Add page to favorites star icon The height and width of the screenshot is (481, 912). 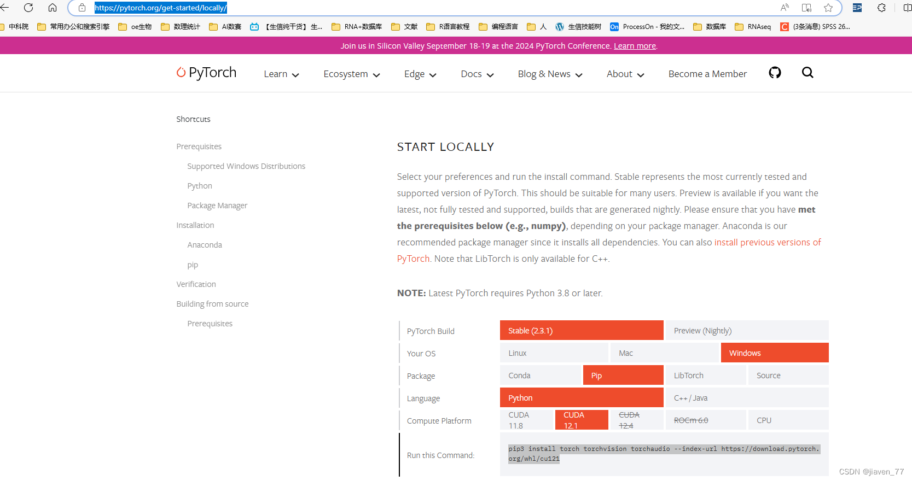click(x=828, y=8)
